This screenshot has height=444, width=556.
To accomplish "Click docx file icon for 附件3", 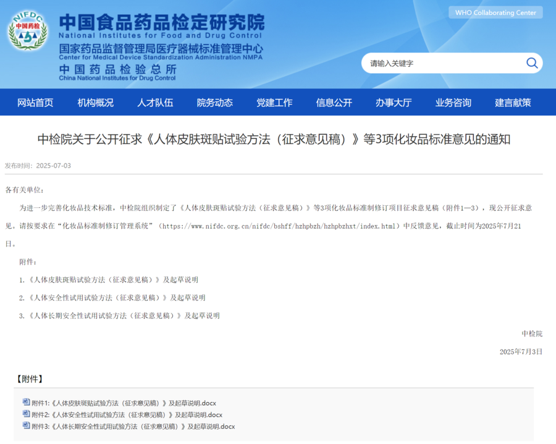I will [x=26, y=425].
